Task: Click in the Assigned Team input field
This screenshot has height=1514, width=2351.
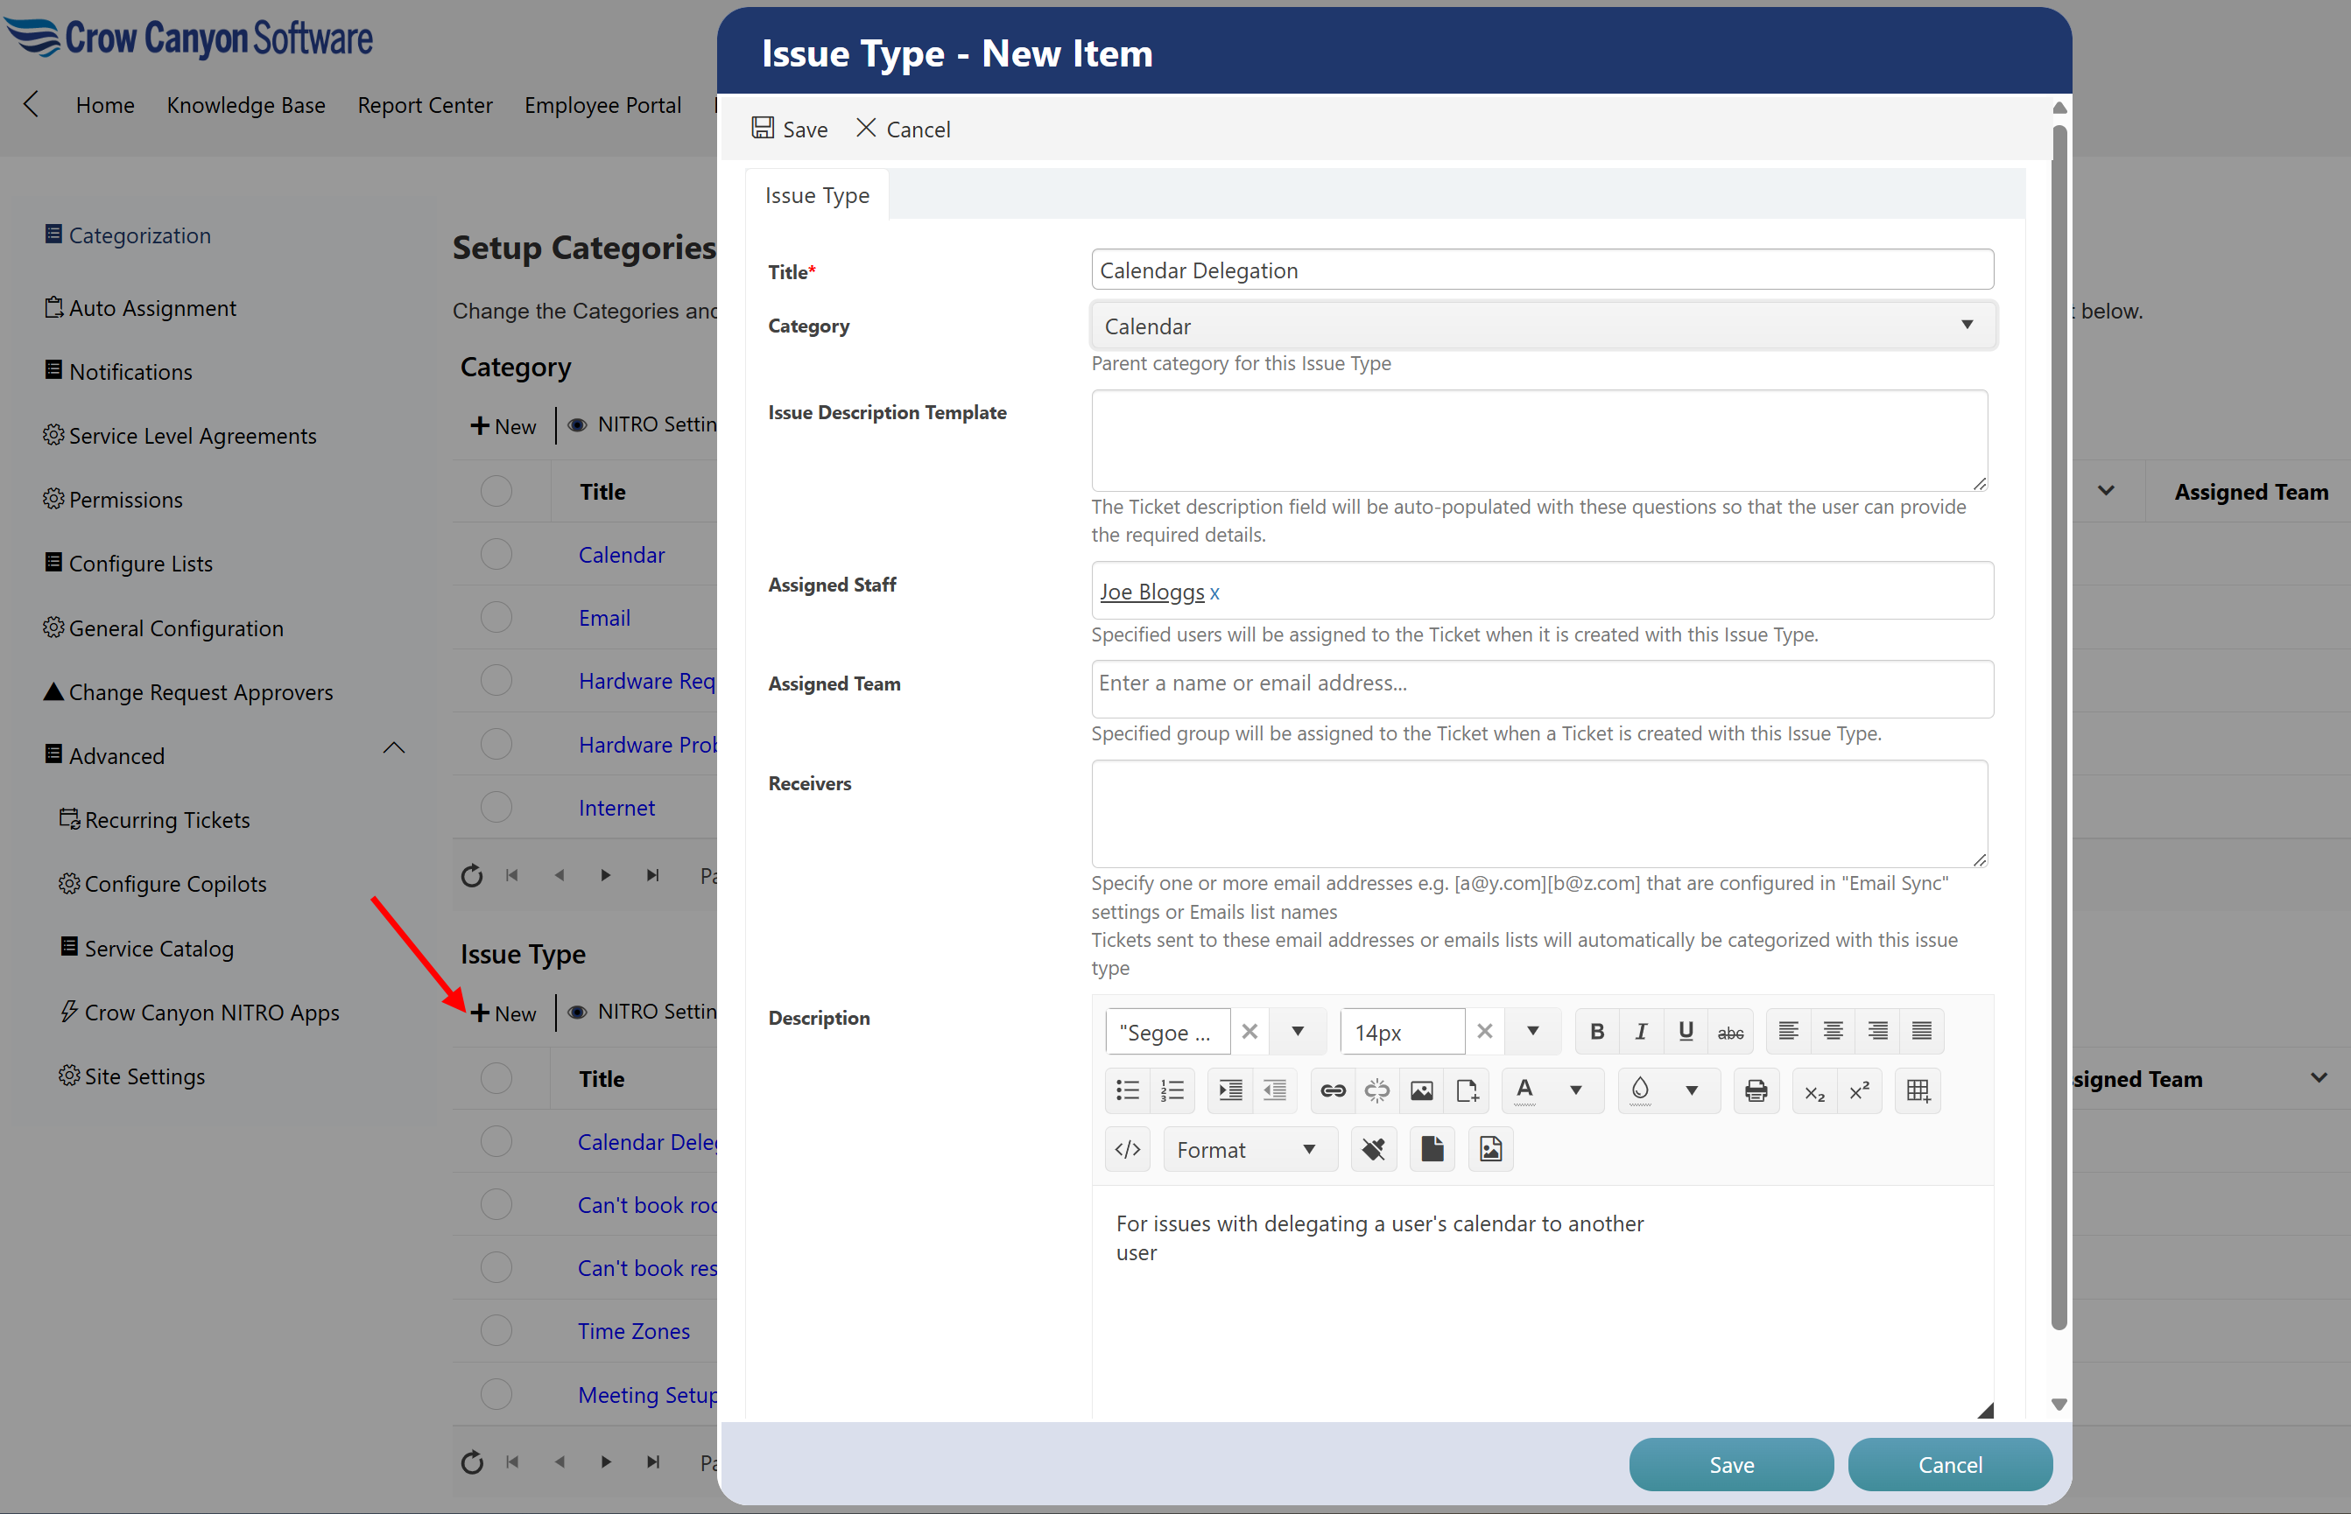Action: click(1540, 684)
